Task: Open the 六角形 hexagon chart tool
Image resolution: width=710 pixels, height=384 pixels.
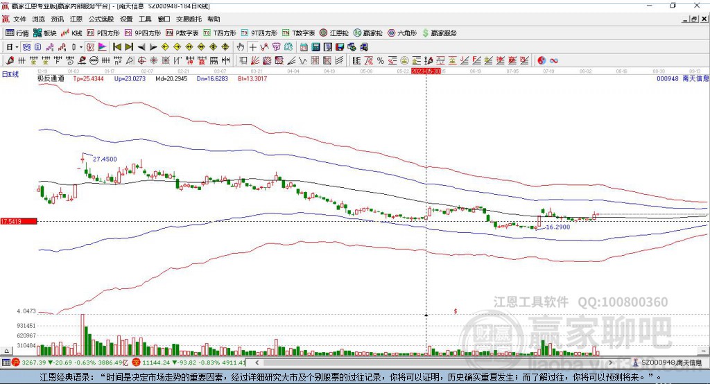Action: (402, 33)
